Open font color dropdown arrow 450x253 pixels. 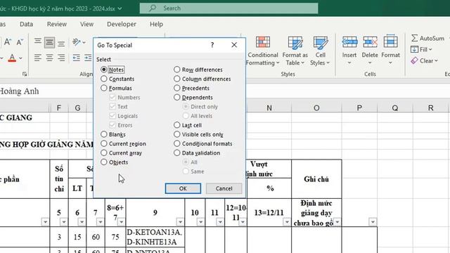(20, 58)
